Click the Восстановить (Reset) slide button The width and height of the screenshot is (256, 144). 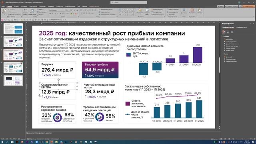pyautogui.click(x=42, y=12)
